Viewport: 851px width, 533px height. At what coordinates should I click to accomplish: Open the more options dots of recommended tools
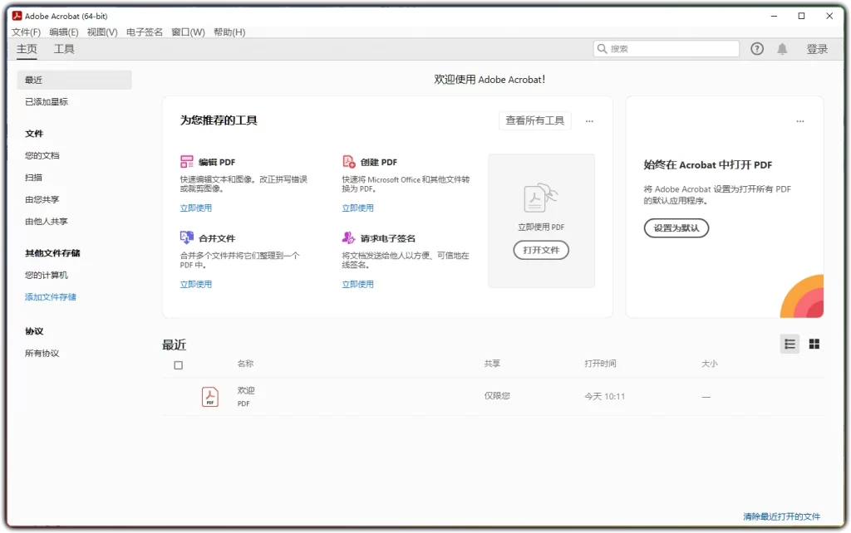[x=589, y=121]
